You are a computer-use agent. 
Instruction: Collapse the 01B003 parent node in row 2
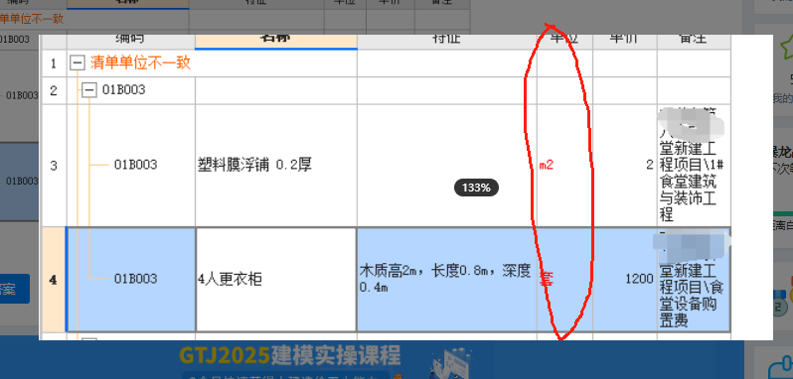point(89,90)
